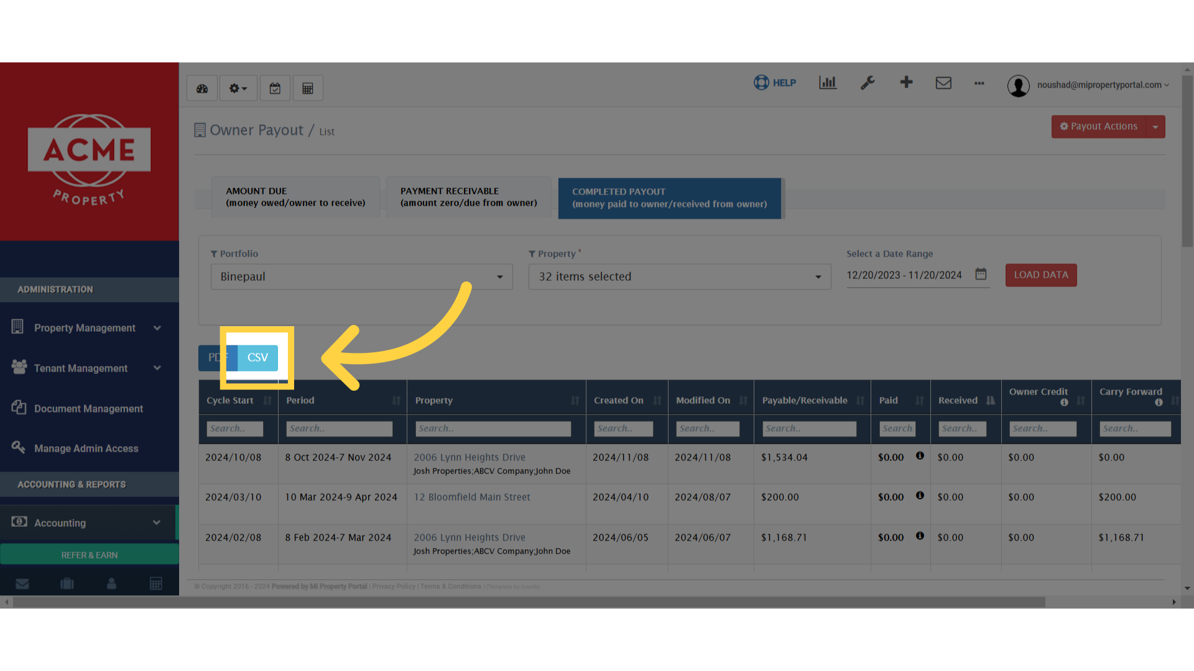Open the Help lifebuoy link
Viewport: 1194px width, 671px height.
(x=775, y=83)
